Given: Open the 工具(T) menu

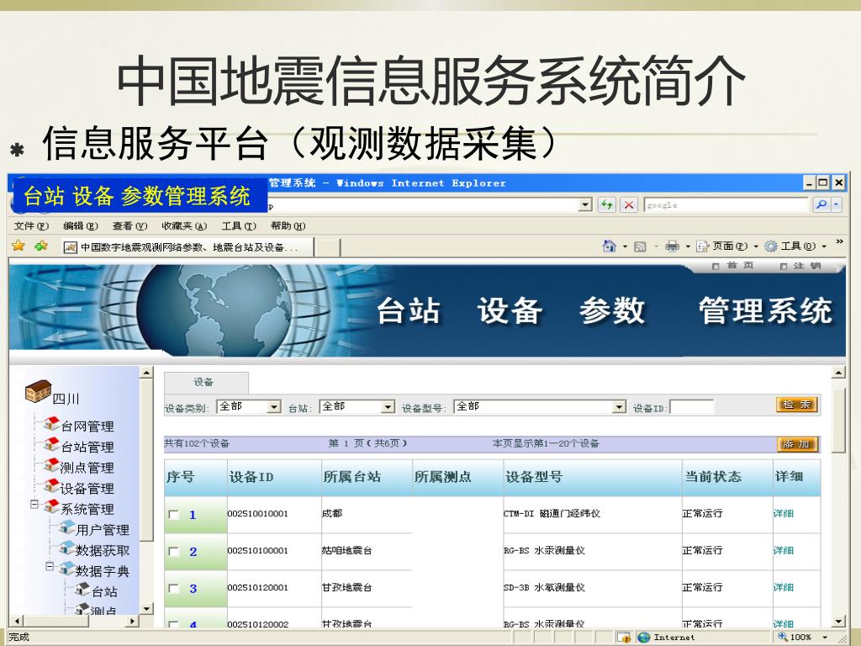Looking at the screenshot, I should (239, 225).
